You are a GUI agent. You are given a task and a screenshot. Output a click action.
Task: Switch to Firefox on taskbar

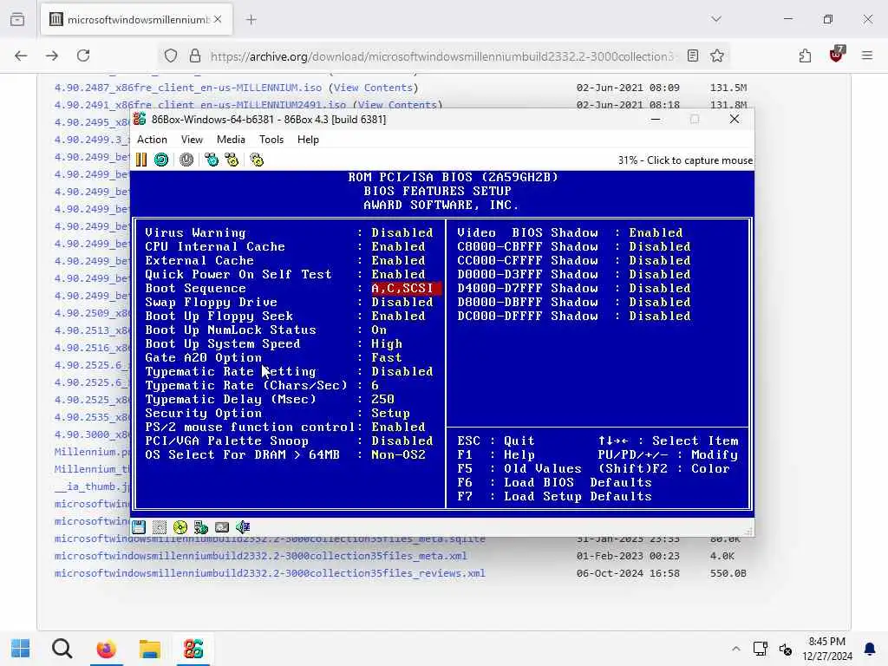106,649
